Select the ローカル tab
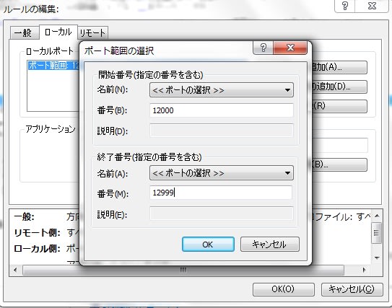The width and height of the screenshot is (392, 308). [58, 32]
